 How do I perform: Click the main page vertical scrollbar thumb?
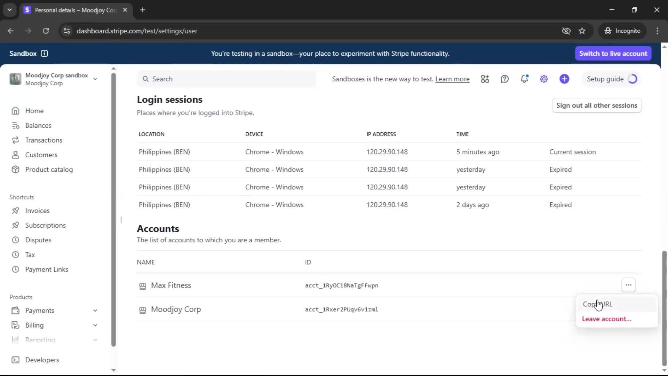[664, 308]
